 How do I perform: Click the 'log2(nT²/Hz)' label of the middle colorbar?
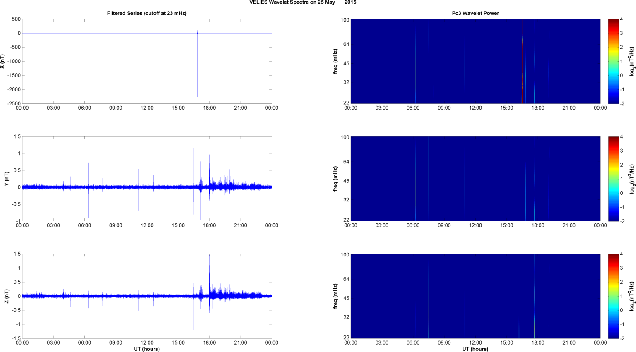coord(632,179)
